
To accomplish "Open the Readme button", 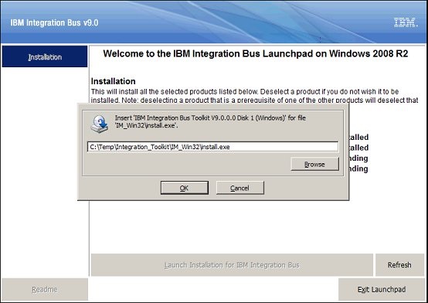I will (x=45, y=289).
